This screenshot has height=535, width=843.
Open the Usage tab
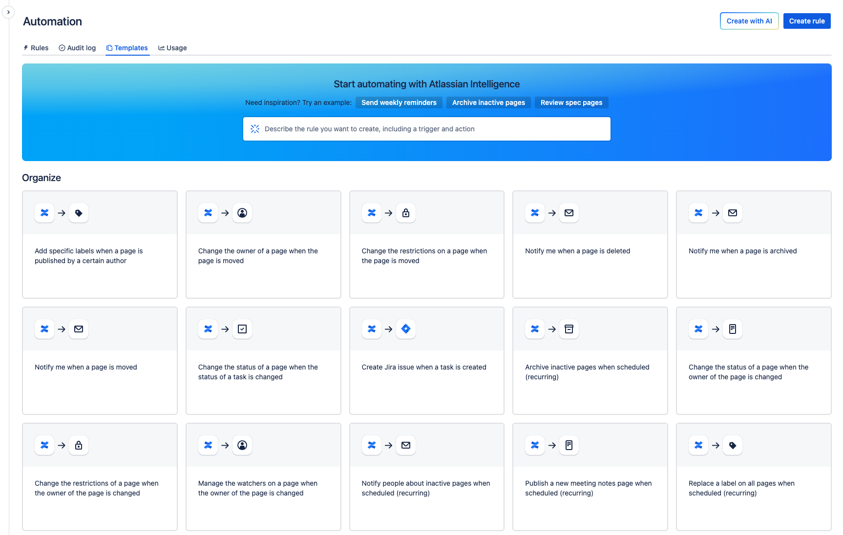[x=172, y=48]
